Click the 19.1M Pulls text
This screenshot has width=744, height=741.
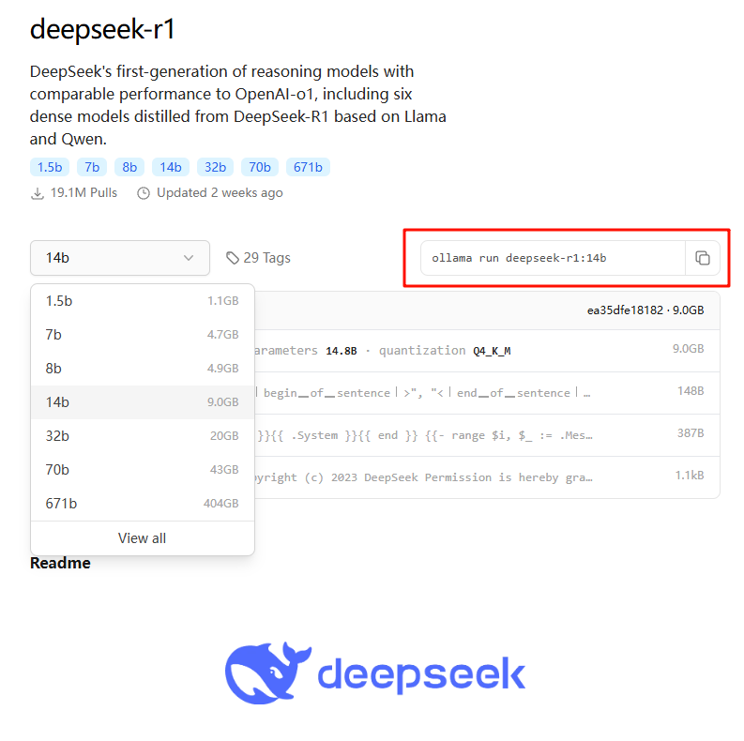(84, 192)
